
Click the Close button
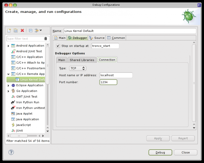185,152
